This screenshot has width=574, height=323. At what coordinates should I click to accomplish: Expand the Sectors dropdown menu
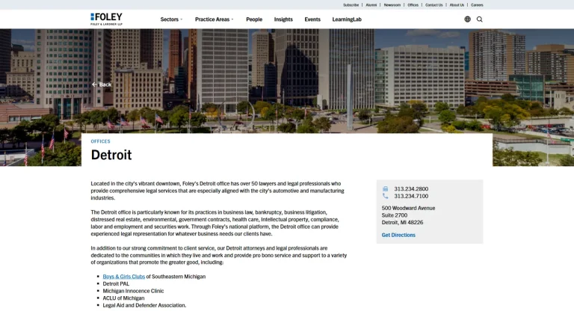point(171,19)
